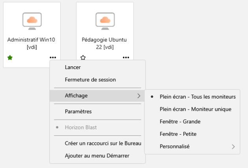
Task: Click Créer un raccourci sur le Bureau
Action: click(x=103, y=143)
